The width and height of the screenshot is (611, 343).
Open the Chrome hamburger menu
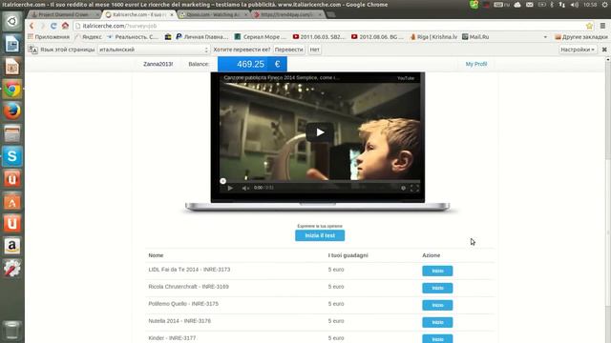coord(602,26)
